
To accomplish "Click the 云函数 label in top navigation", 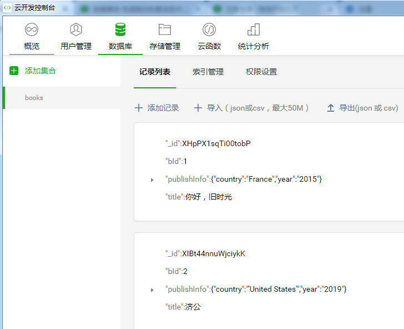I will point(209,46).
